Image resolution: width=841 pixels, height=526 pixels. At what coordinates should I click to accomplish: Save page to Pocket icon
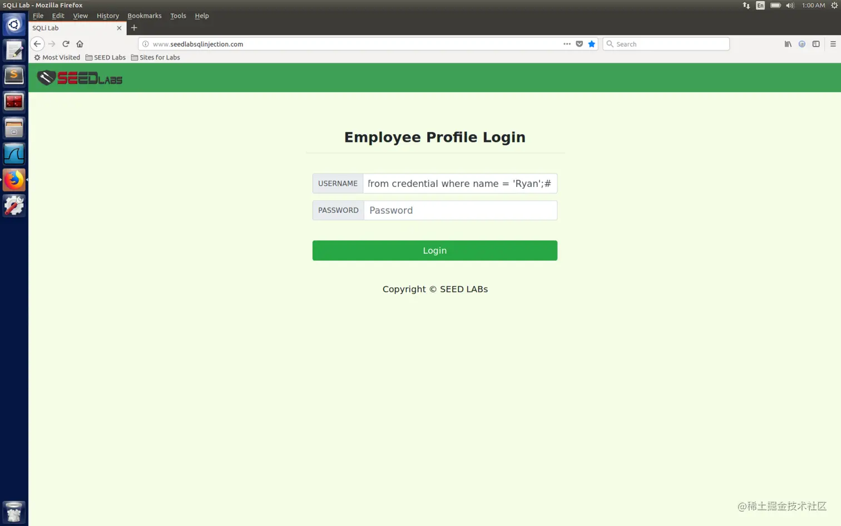pyautogui.click(x=579, y=44)
